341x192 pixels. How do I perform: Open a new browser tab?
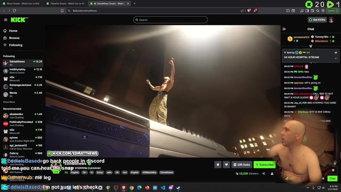coord(135,3)
